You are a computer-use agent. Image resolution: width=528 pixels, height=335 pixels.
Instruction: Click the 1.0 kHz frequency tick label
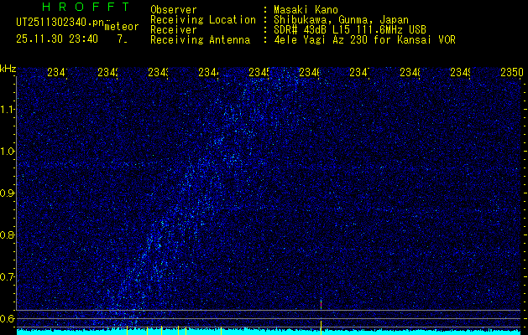coord(8,152)
